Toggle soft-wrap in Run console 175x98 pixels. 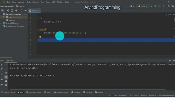(6, 73)
